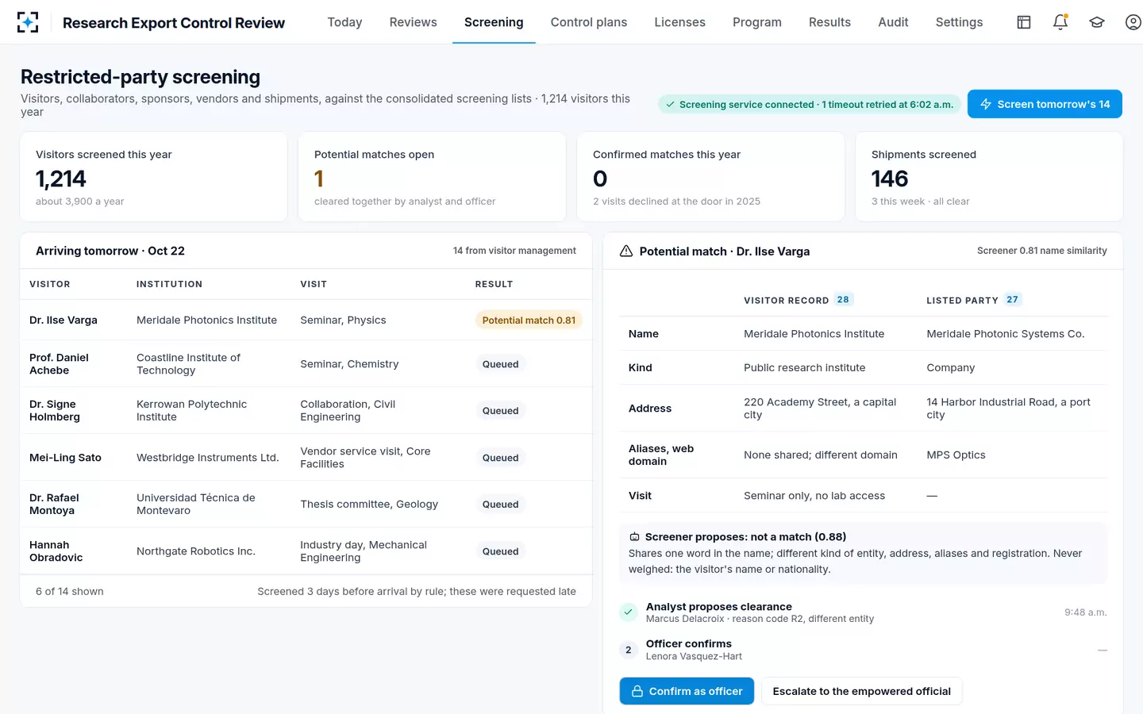Viewport: 1143px width, 714px height.
Task: Click Prof. Daniel Achebe in the visitor list
Action: [x=60, y=364]
